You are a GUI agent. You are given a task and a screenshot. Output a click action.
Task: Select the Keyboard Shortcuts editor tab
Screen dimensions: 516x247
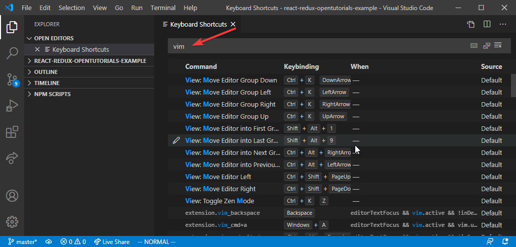click(198, 24)
